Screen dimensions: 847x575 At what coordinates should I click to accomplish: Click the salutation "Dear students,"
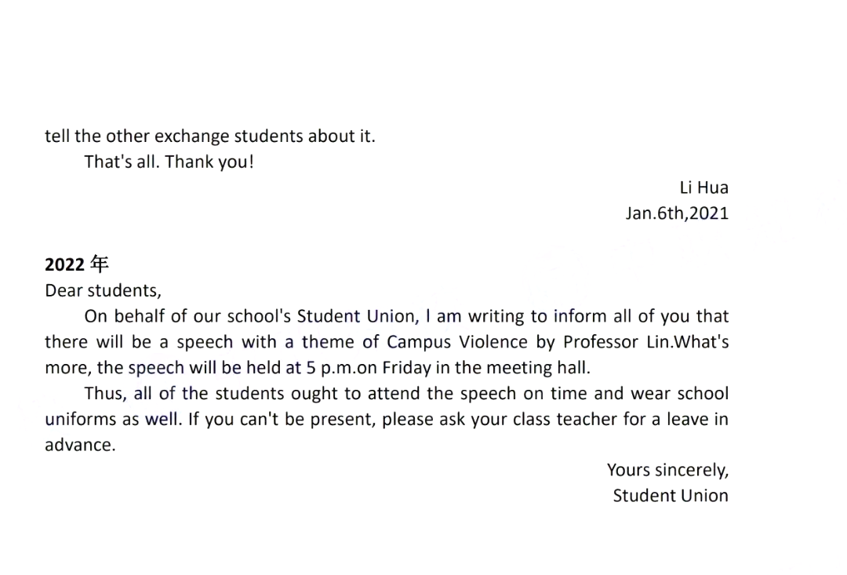(104, 291)
